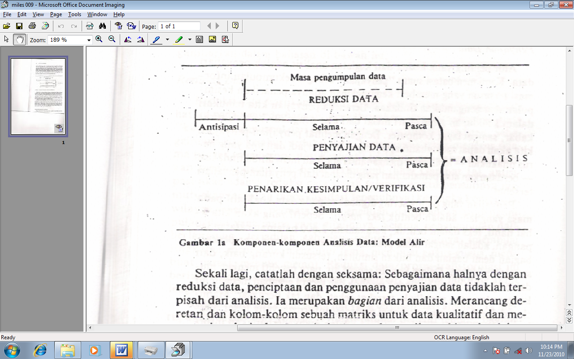The image size is (574, 359).
Task: Click the Help question mark button
Action: tap(235, 26)
